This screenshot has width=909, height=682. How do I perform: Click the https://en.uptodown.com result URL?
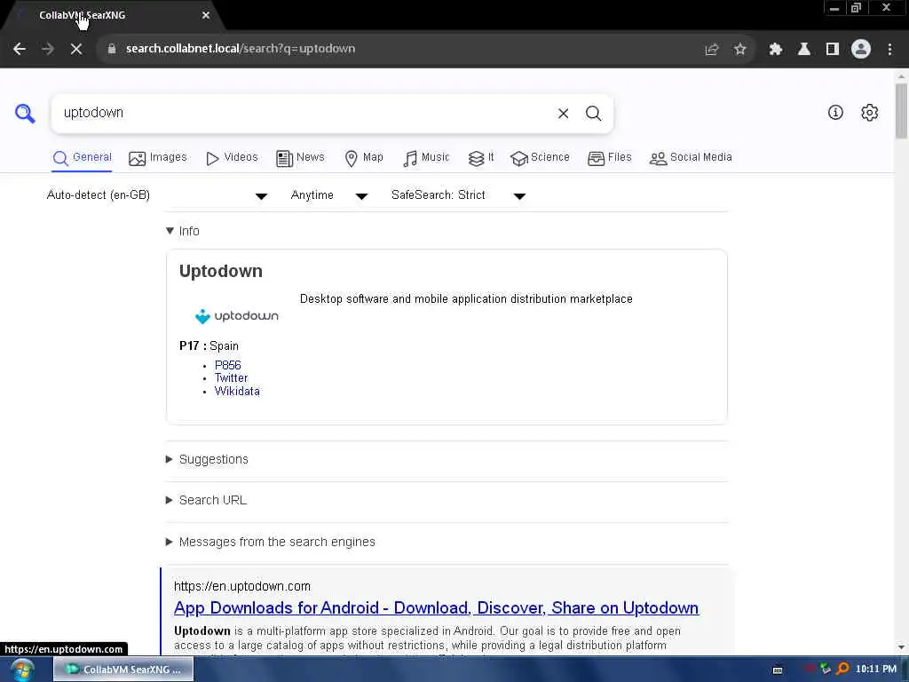click(x=242, y=586)
